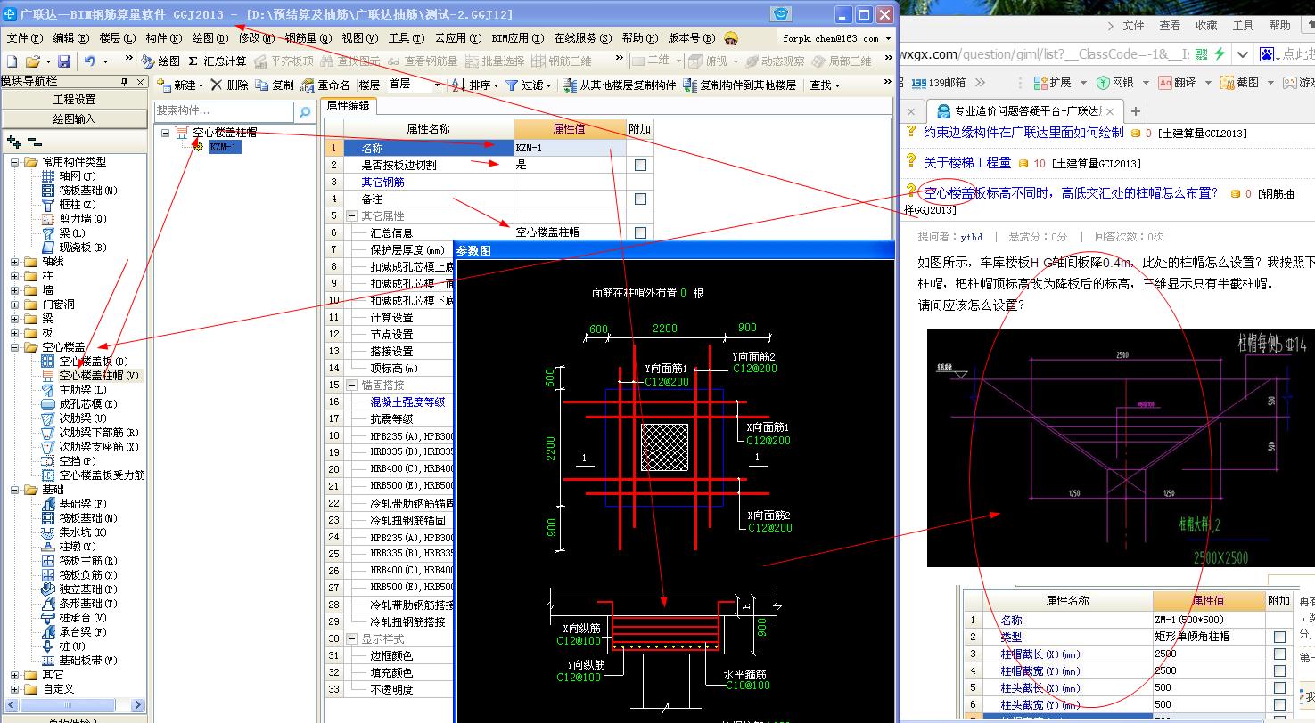Expand the 轴线 folder
1315x723 pixels.
(x=15, y=262)
